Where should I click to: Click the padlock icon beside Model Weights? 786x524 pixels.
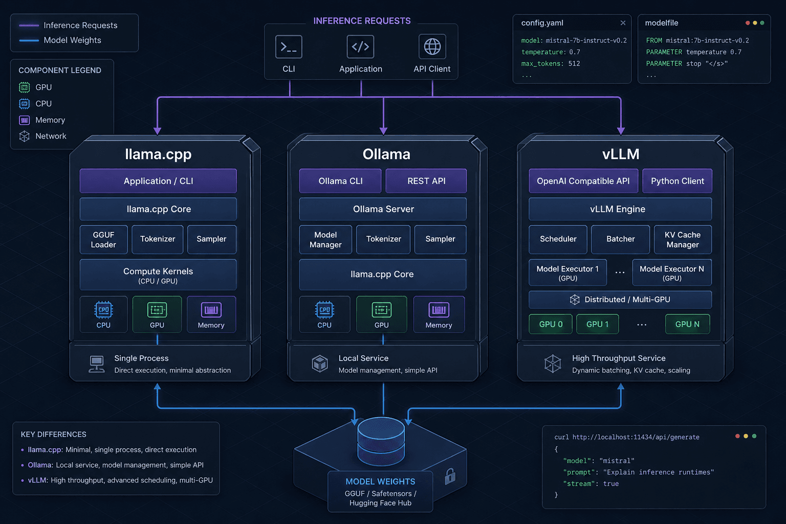tap(450, 476)
